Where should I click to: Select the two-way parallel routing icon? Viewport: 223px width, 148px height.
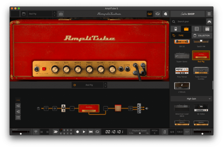[x=18, y=106]
